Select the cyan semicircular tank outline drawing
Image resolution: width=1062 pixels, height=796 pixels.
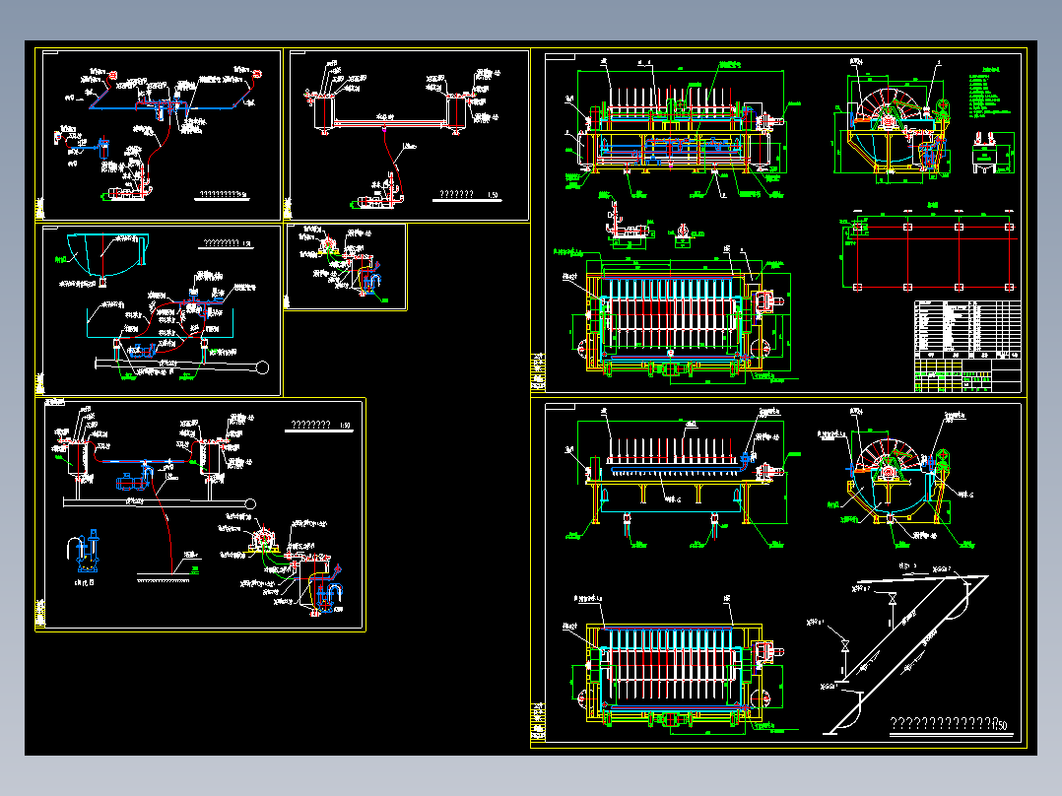[x=108, y=255]
